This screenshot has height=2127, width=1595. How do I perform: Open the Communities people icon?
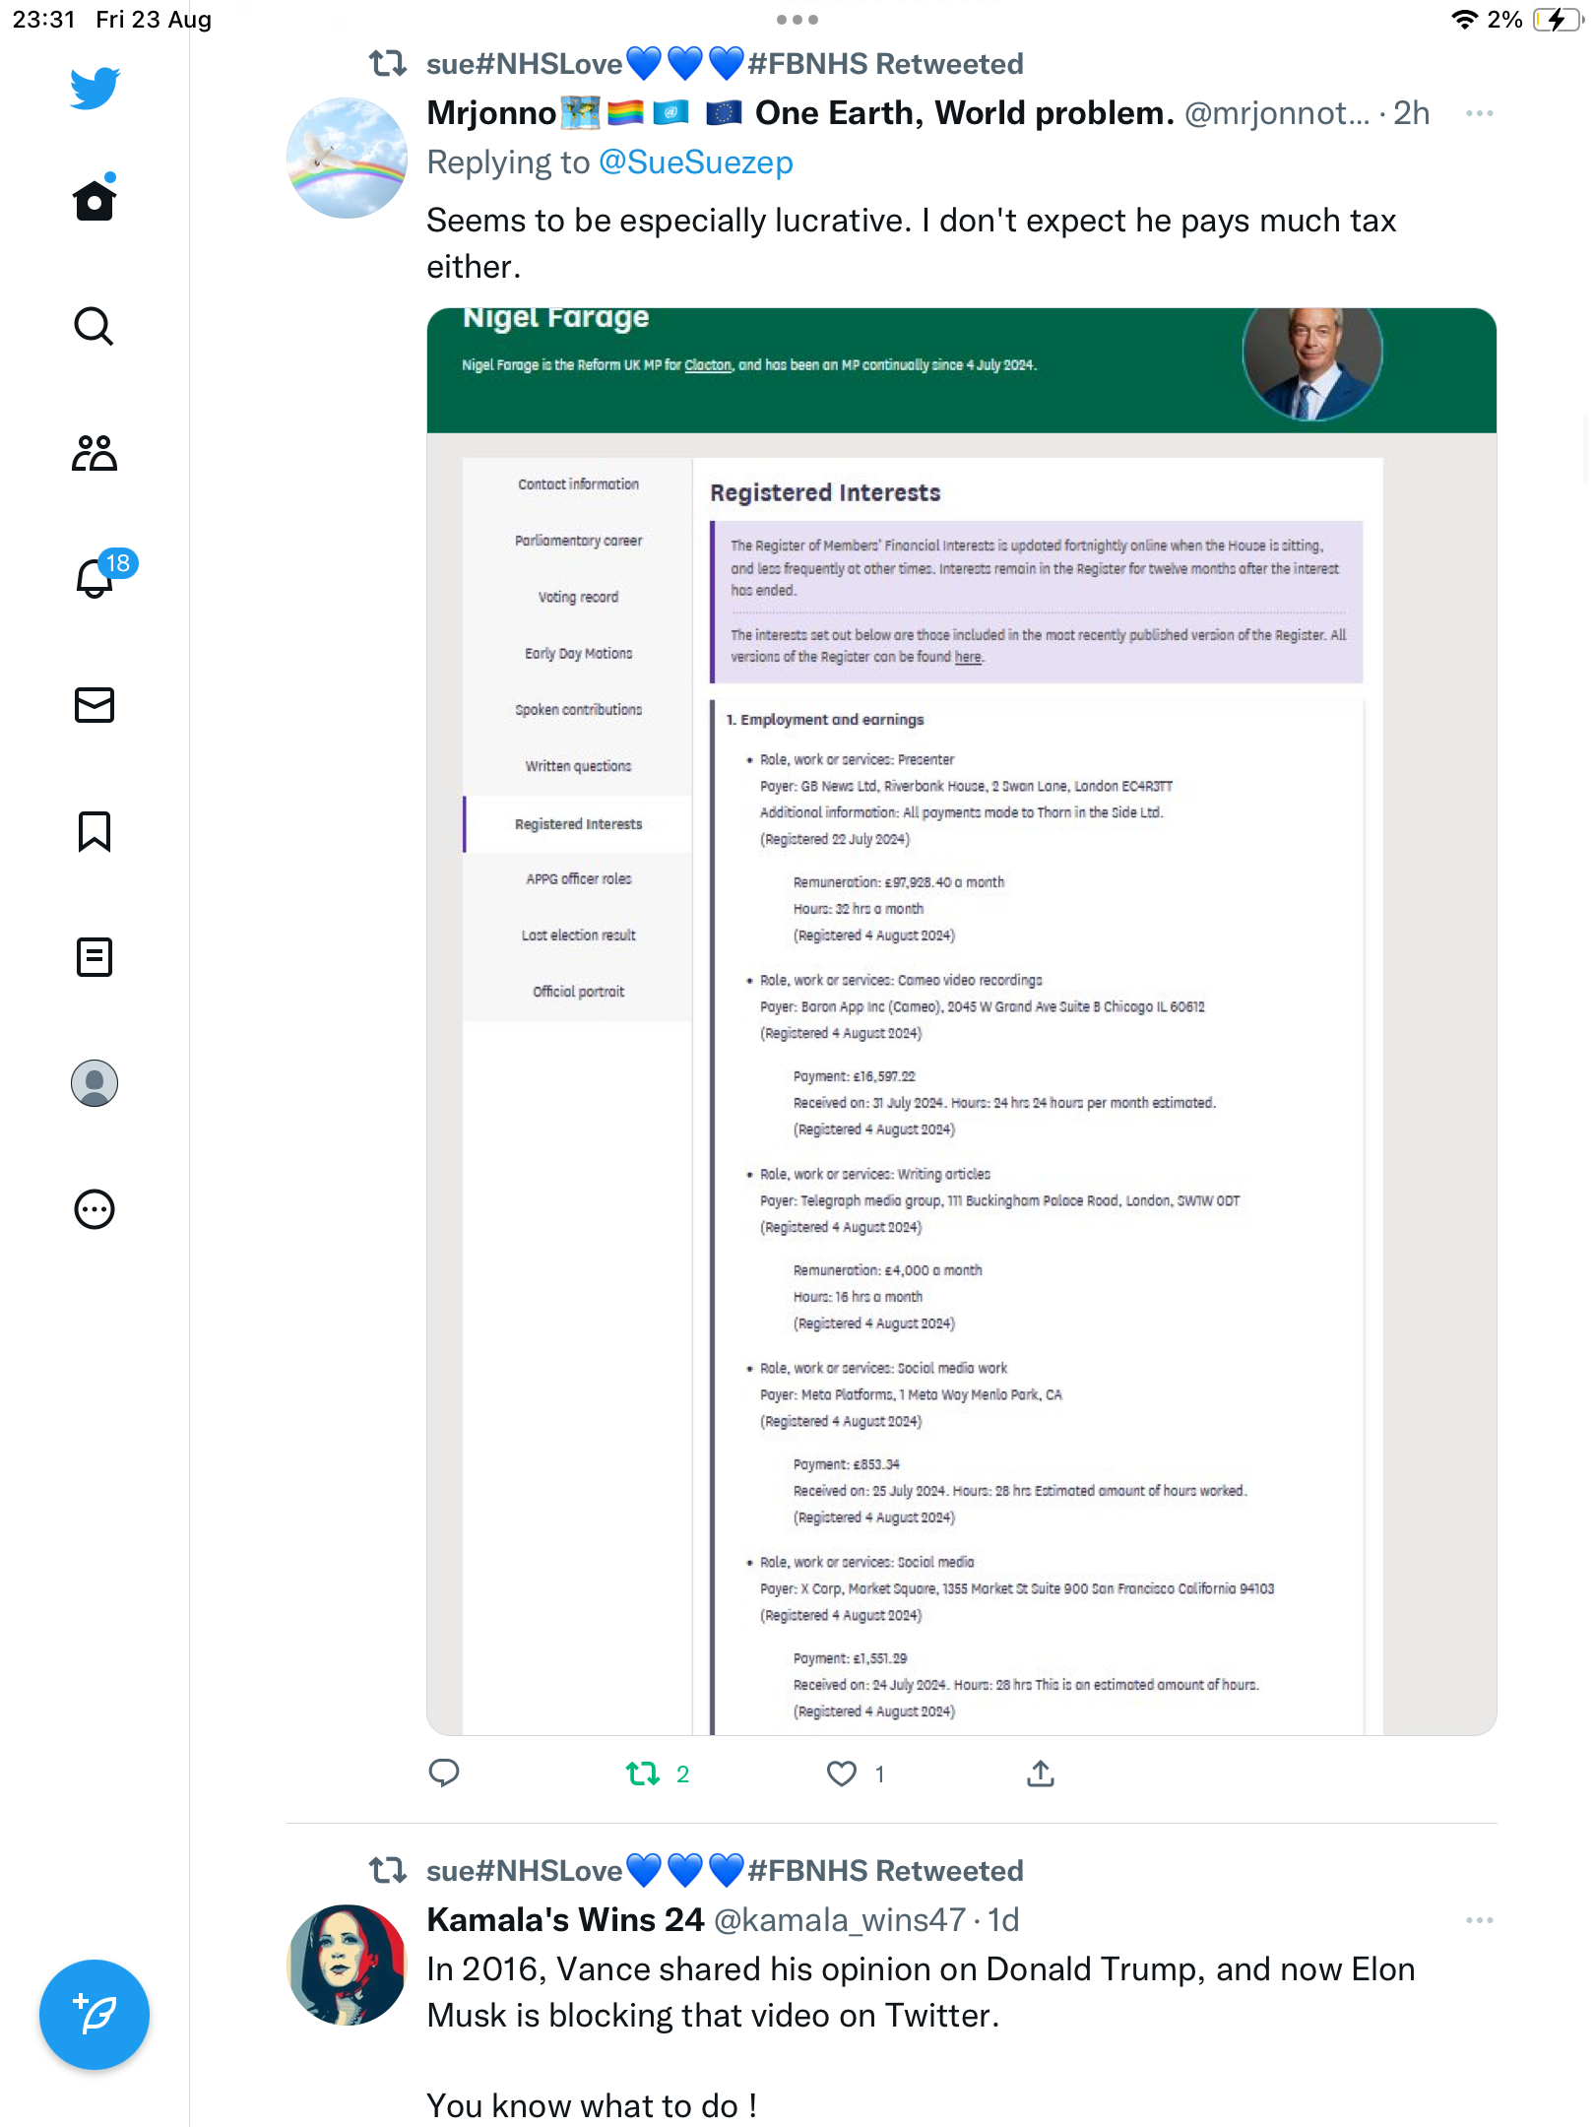pos(95,453)
